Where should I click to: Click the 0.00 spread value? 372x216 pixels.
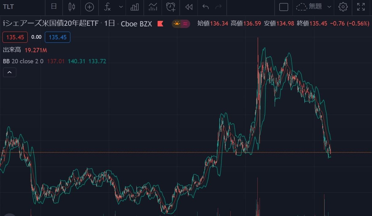point(36,37)
